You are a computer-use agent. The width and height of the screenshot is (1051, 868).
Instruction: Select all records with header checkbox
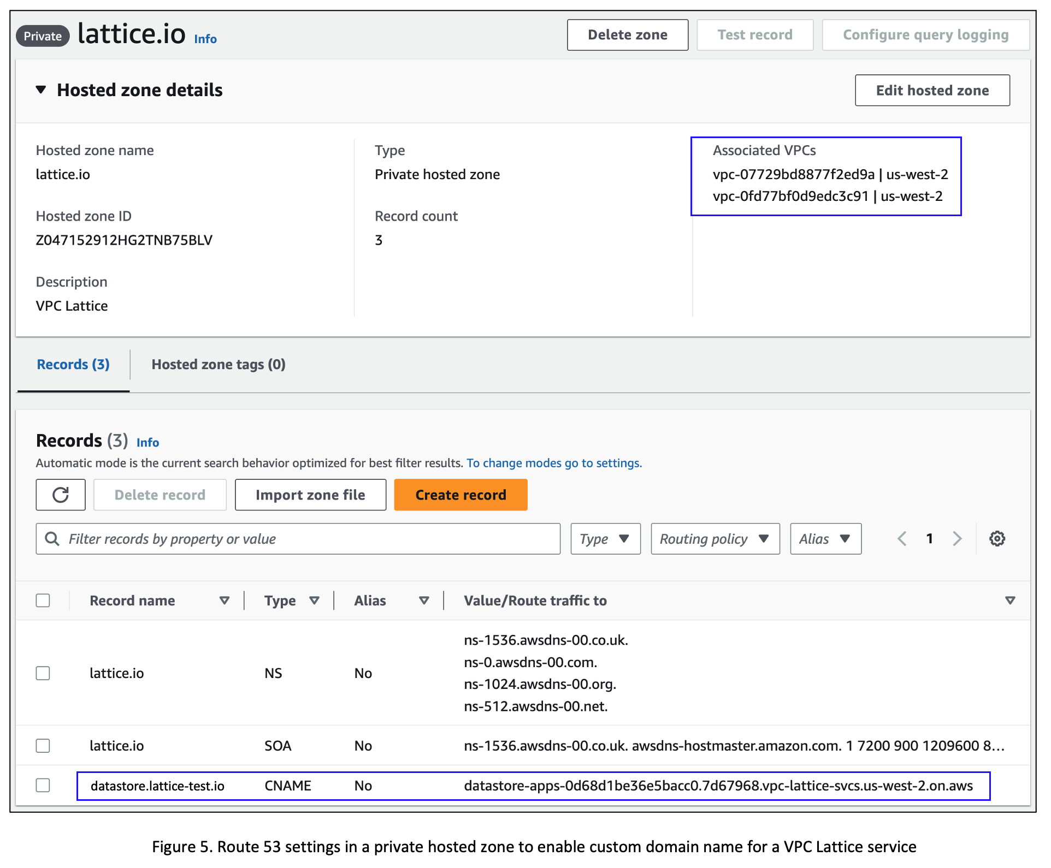point(43,601)
